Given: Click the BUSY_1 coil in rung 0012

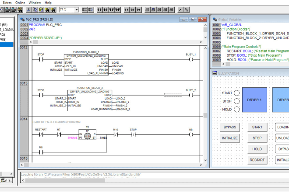Looking at the screenshot, I should point(190,59).
